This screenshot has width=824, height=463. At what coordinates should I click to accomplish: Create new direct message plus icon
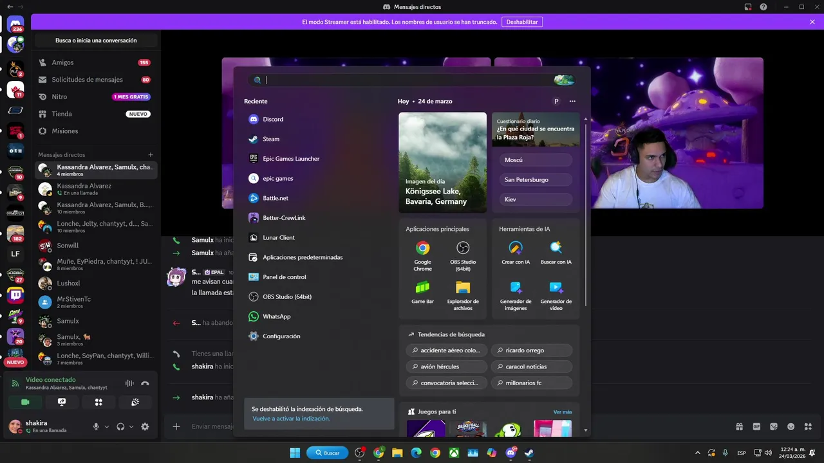coord(151,155)
